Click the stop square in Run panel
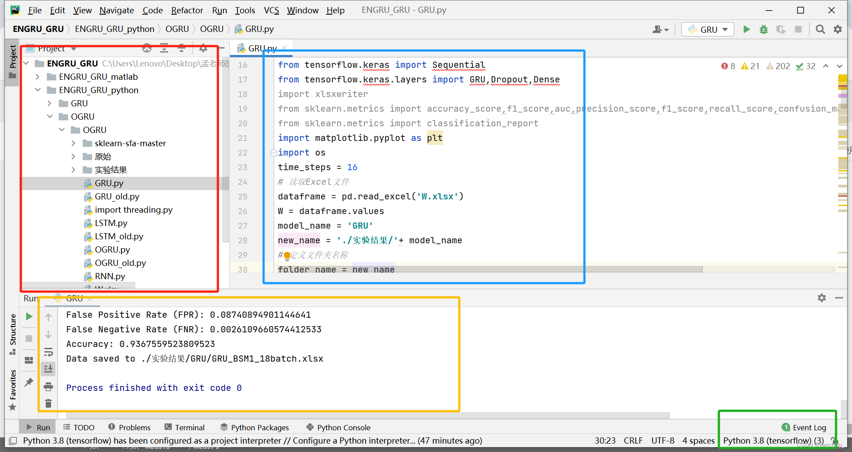Image resolution: width=852 pixels, height=452 pixels. coord(29,339)
